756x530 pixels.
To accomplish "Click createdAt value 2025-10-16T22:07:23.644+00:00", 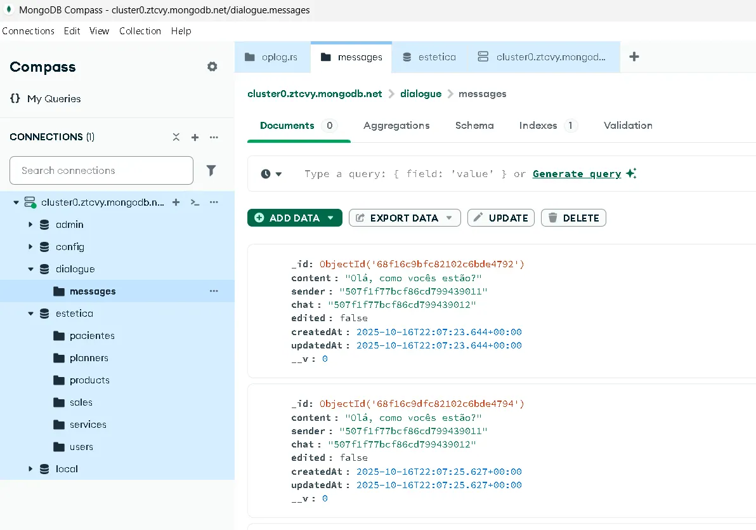I will [x=439, y=332].
